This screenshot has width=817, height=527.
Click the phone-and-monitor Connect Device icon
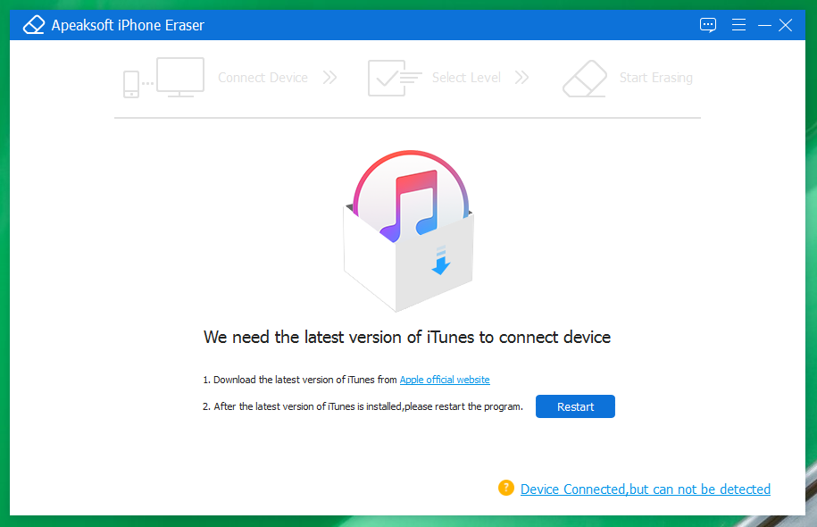(x=163, y=78)
